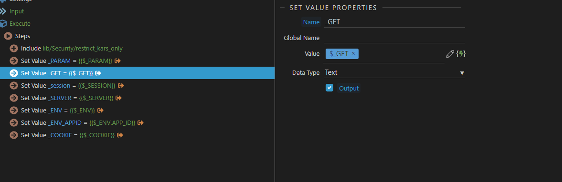Click output icon after _GET step

click(x=98, y=73)
